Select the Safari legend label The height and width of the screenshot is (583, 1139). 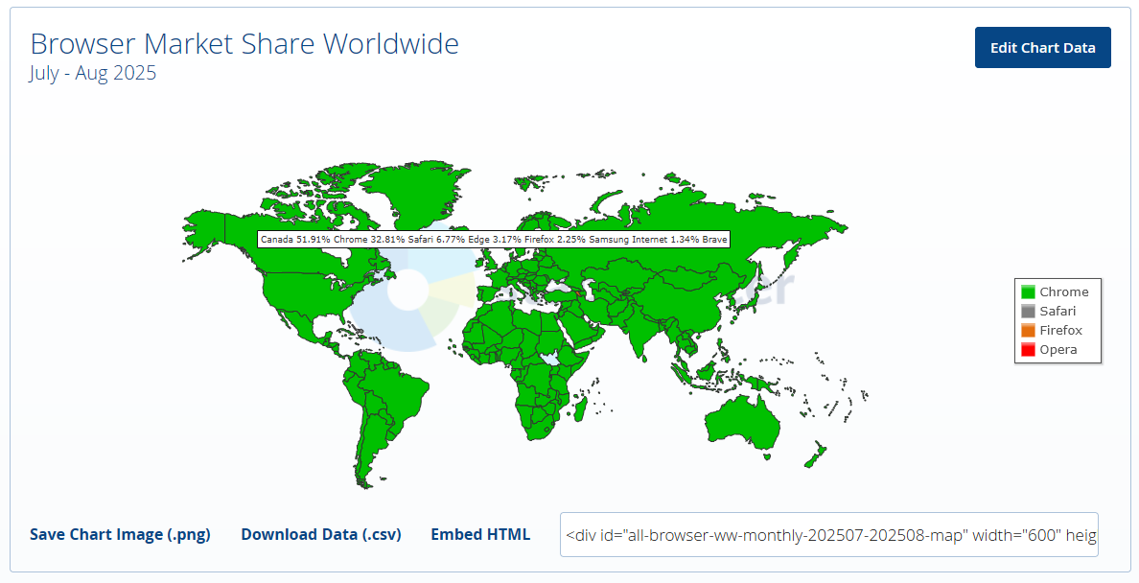click(x=1058, y=311)
